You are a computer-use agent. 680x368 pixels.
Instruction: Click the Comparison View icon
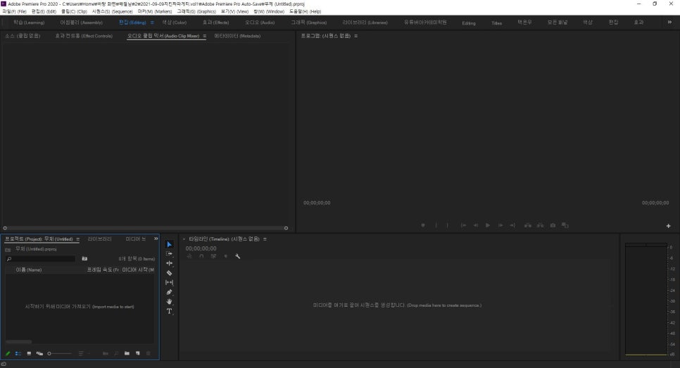[565, 225]
